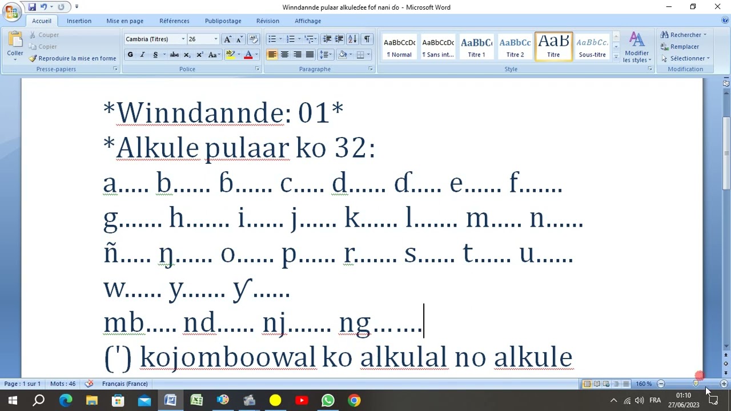The image size is (731, 411).
Task: Click the 160 % zoom level
Action: coord(644,384)
